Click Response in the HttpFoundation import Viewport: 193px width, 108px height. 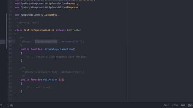point(73,7)
